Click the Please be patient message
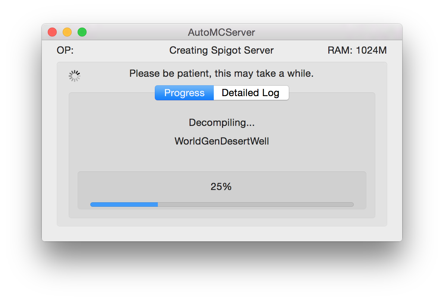This screenshot has height=301, width=444. 221,74
